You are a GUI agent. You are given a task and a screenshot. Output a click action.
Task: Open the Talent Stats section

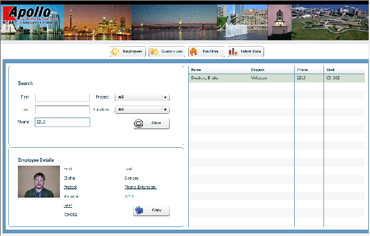point(246,51)
